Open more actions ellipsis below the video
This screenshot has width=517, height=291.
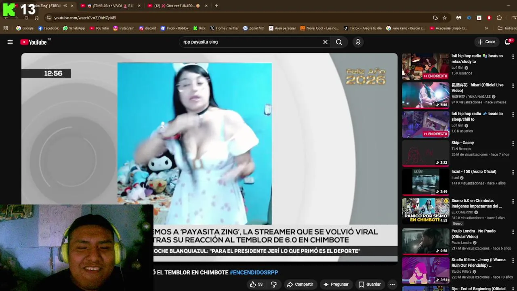click(392, 285)
